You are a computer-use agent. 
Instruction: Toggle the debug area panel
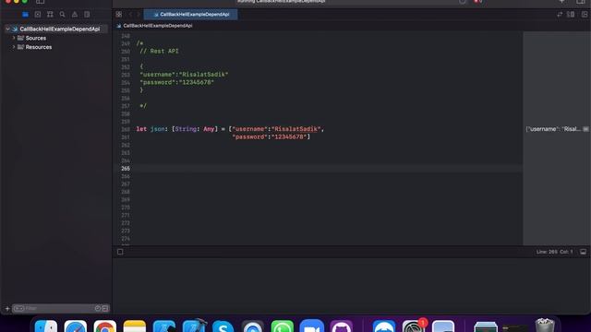[x=583, y=252]
